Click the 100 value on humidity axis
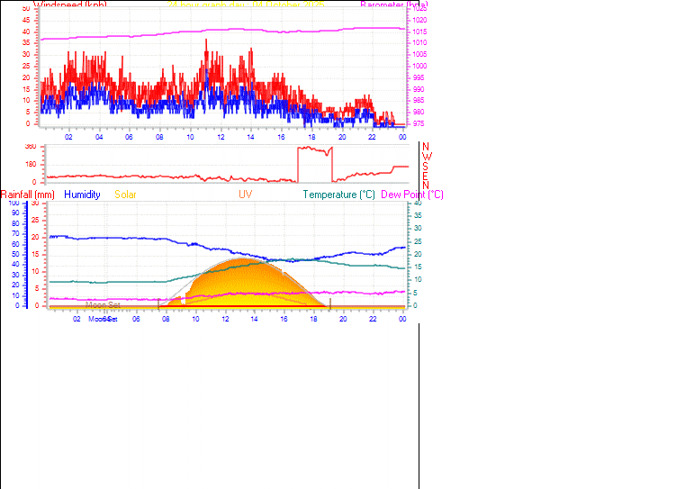This screenshot has height=489, width=685. [14, 204]
